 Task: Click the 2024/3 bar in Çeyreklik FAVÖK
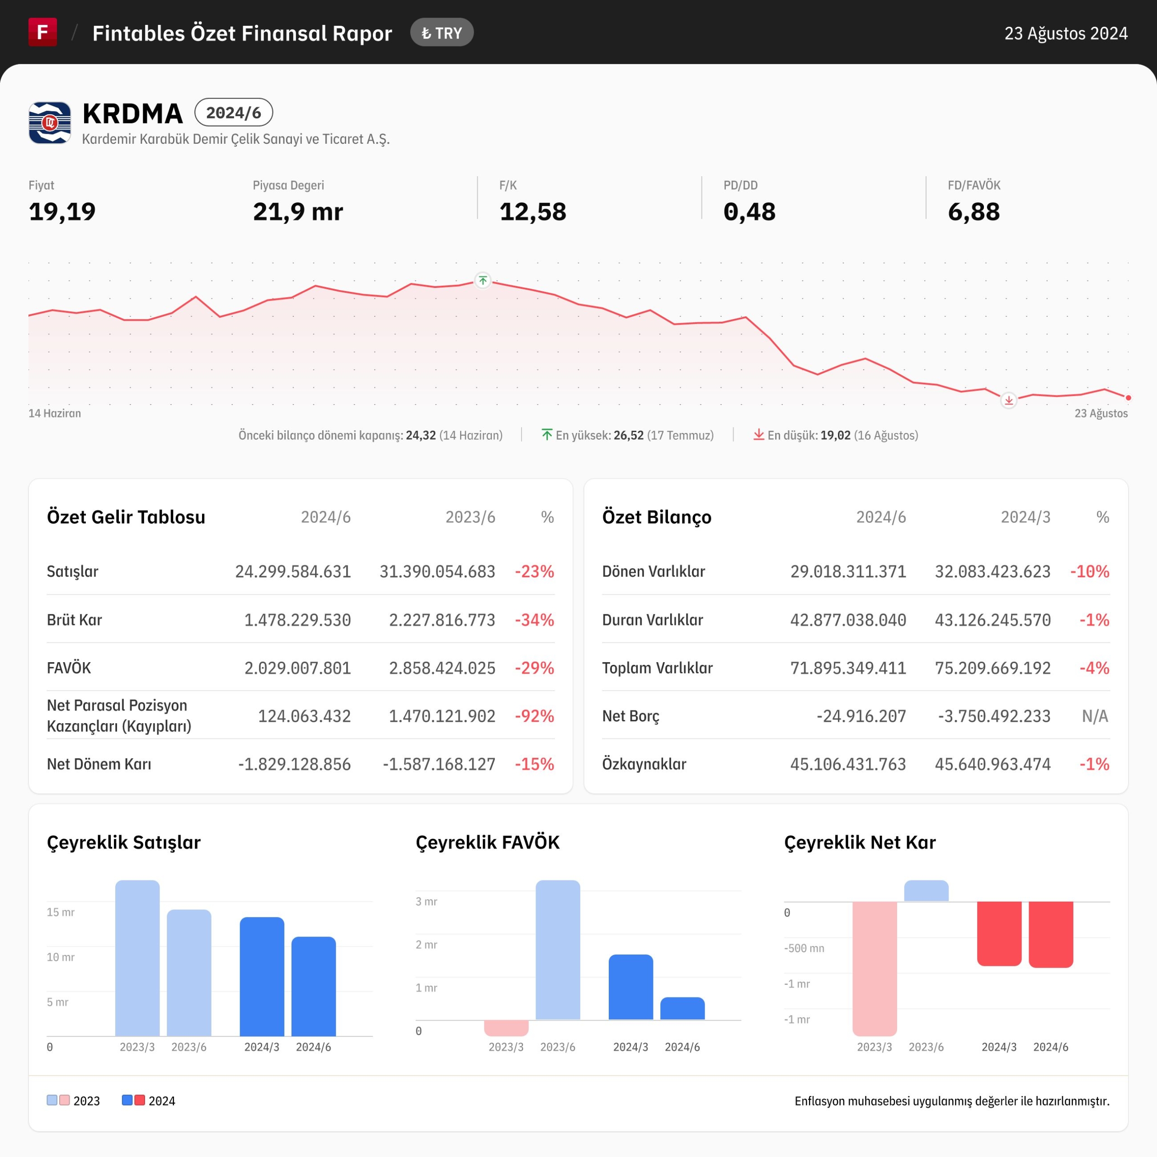(631, 987)
